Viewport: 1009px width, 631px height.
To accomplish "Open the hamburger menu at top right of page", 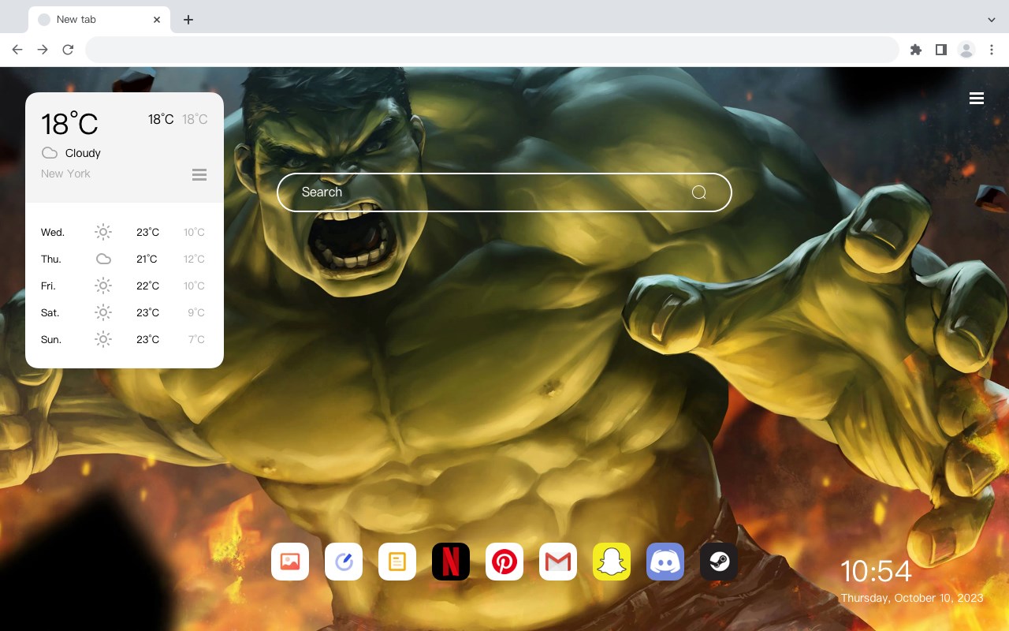I will point(977,98).
